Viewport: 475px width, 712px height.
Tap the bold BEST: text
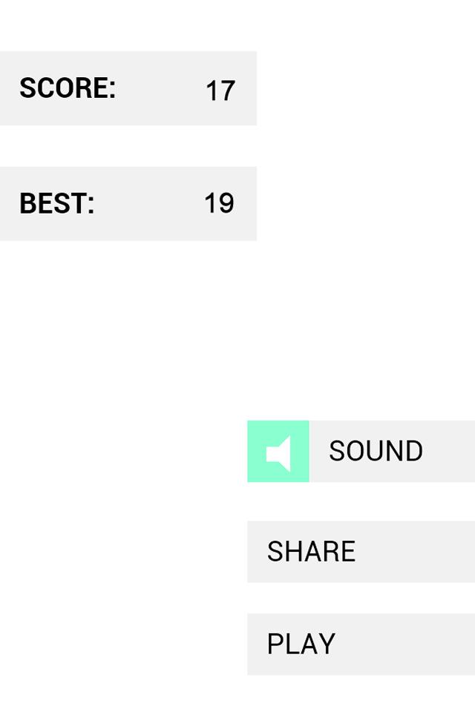(57, 203)
